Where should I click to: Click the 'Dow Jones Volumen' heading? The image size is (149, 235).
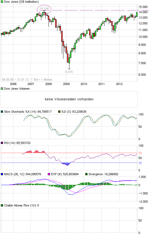pos(17,89)
